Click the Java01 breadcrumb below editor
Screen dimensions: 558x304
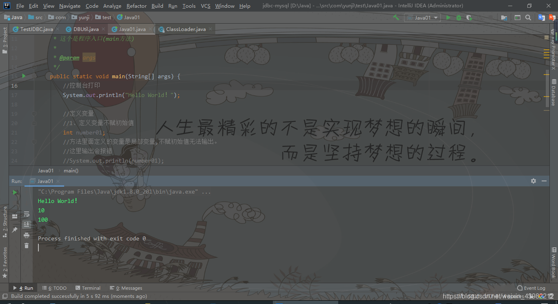[46, 170]
